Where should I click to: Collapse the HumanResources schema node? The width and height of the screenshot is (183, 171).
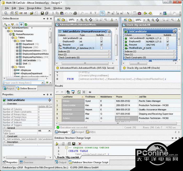[10, 34]
